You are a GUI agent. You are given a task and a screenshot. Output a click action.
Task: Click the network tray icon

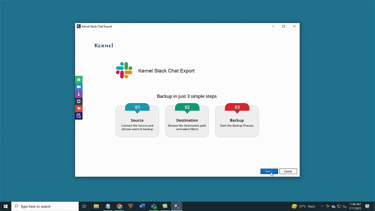click(x=339, y=206)
